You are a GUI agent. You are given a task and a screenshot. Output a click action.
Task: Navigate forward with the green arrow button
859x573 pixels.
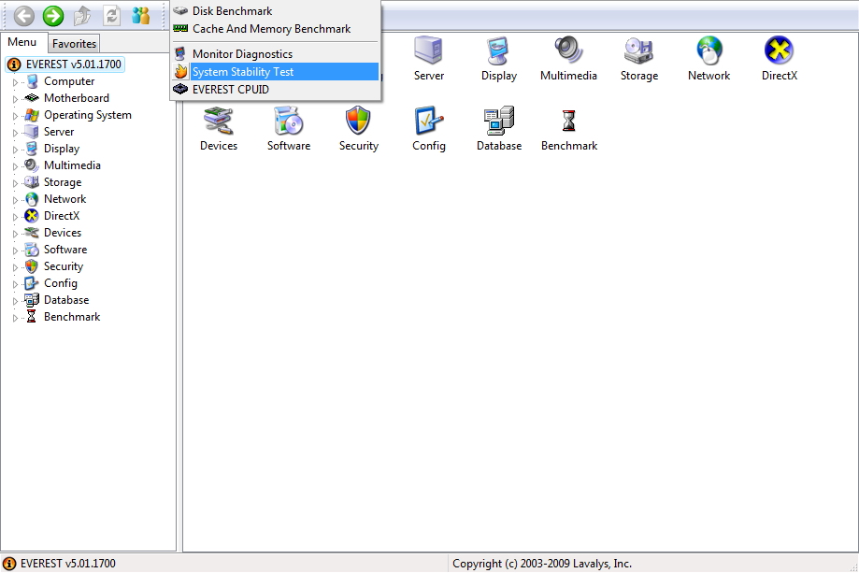(53, 16)
